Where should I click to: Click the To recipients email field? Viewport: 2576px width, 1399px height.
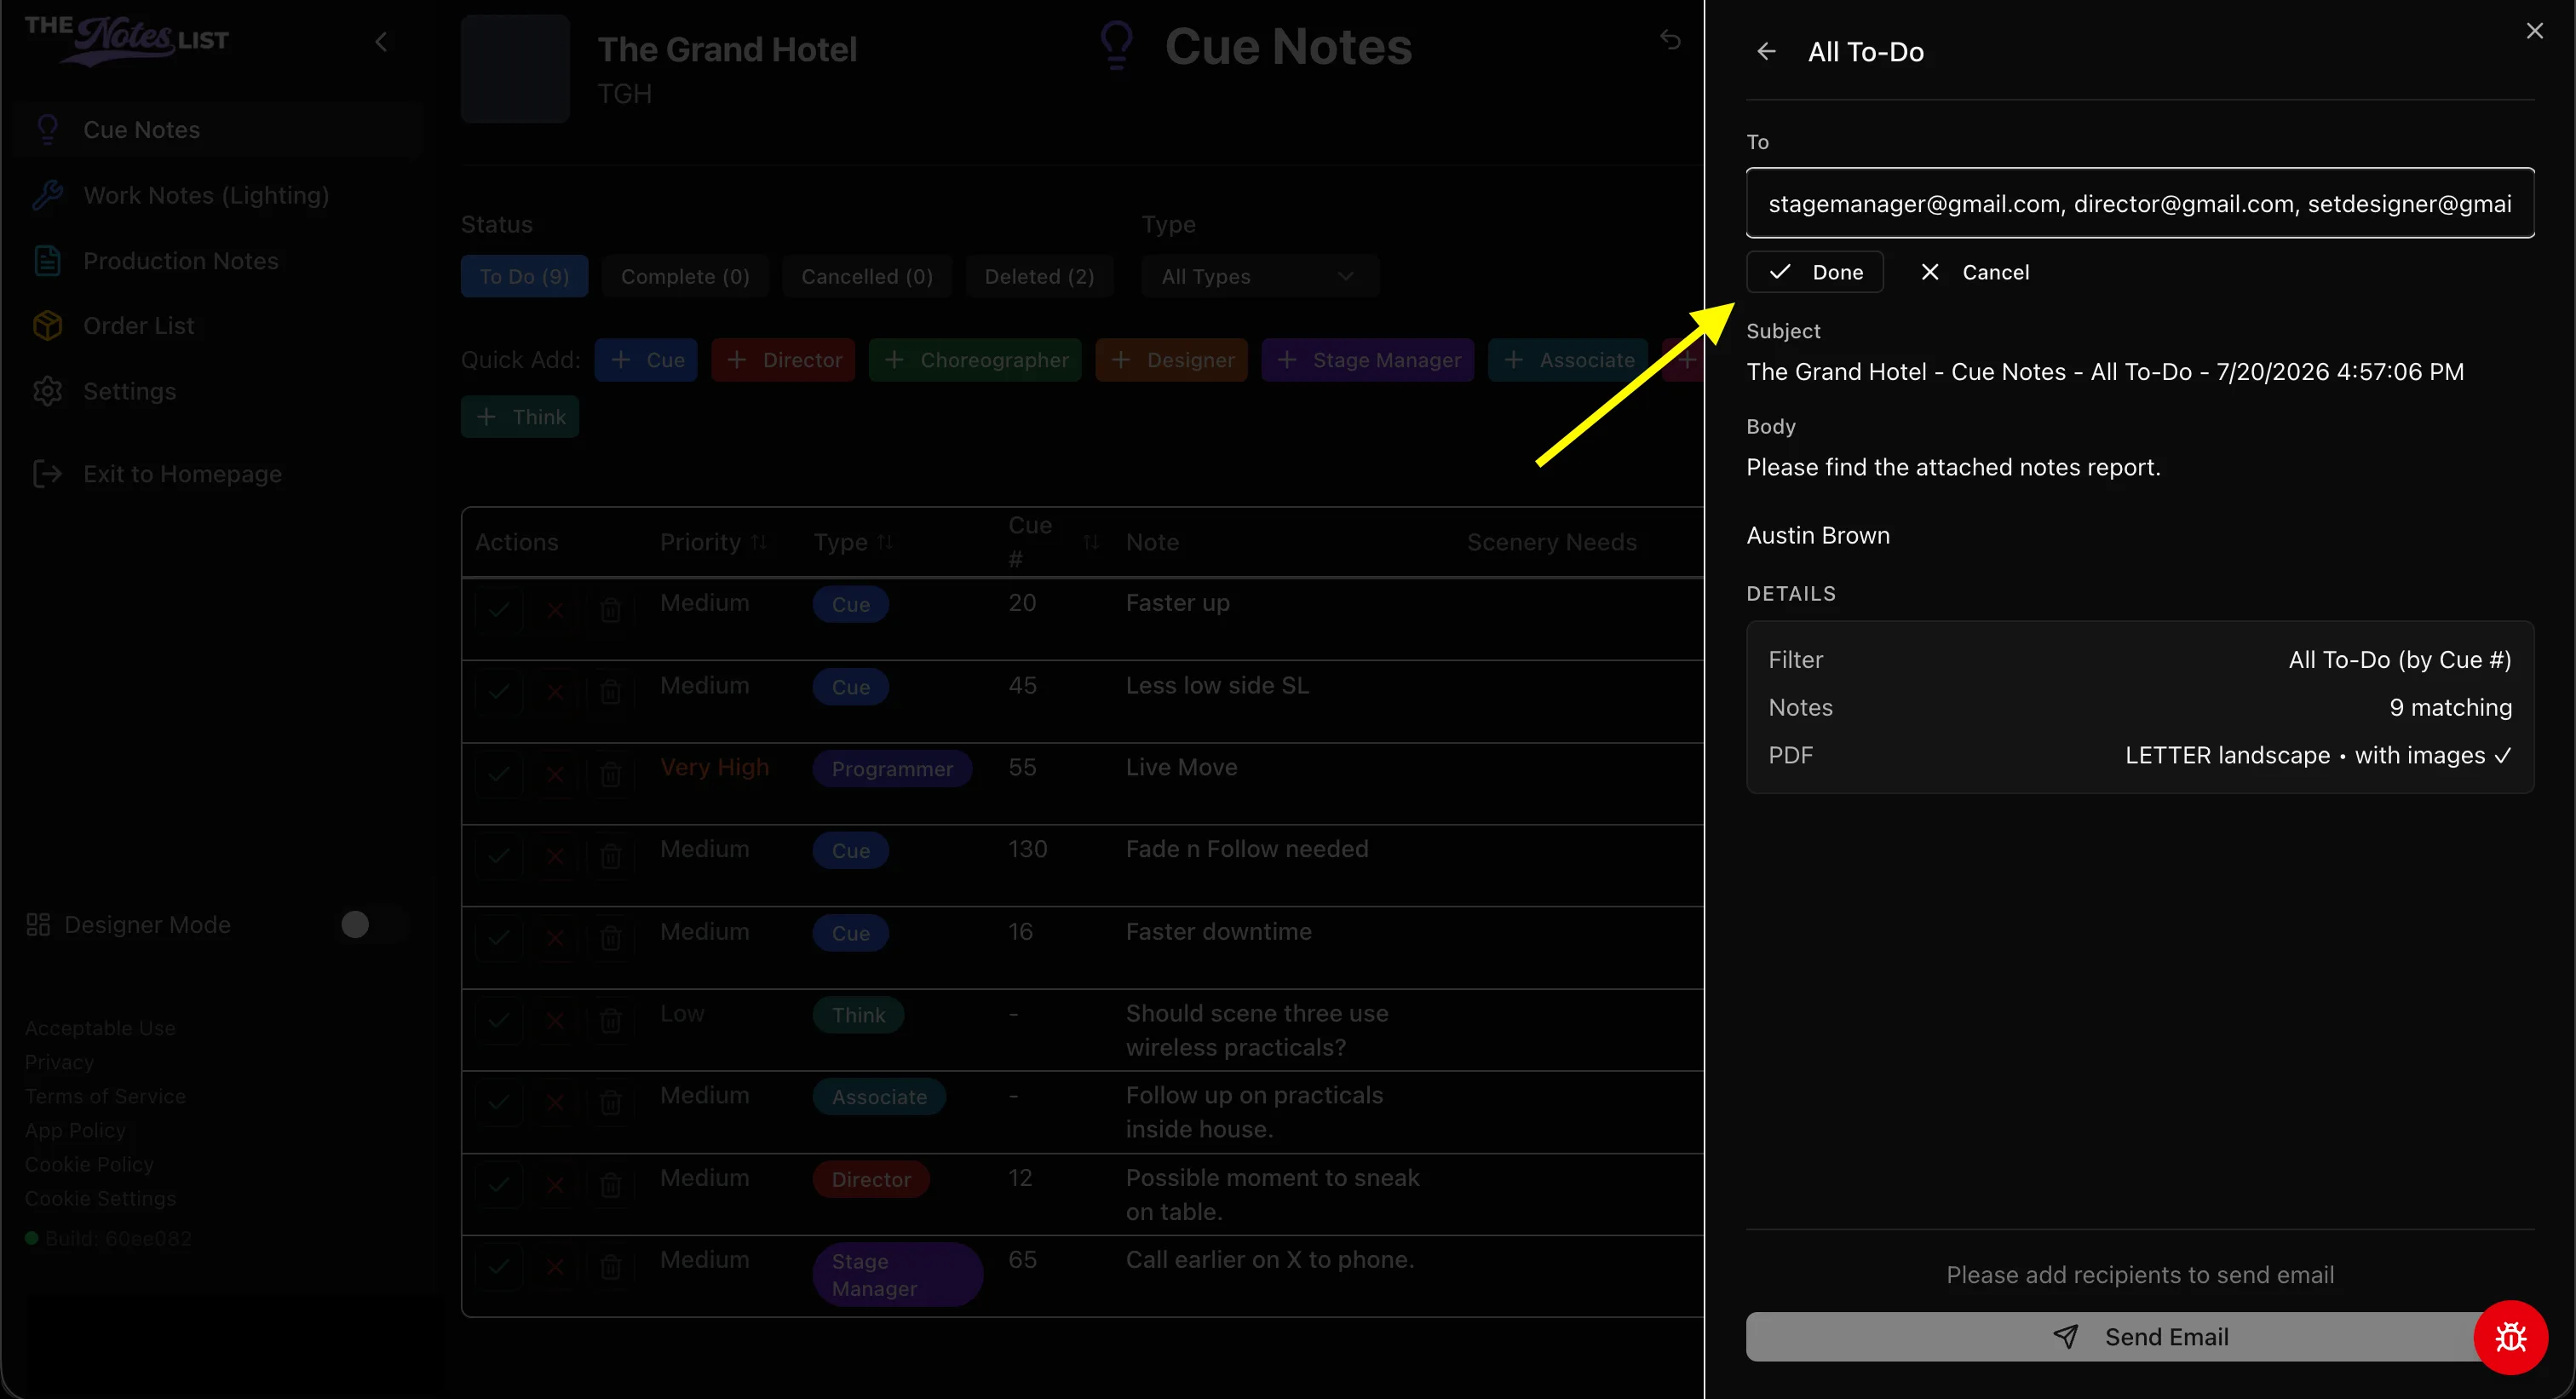[2140, 203]
